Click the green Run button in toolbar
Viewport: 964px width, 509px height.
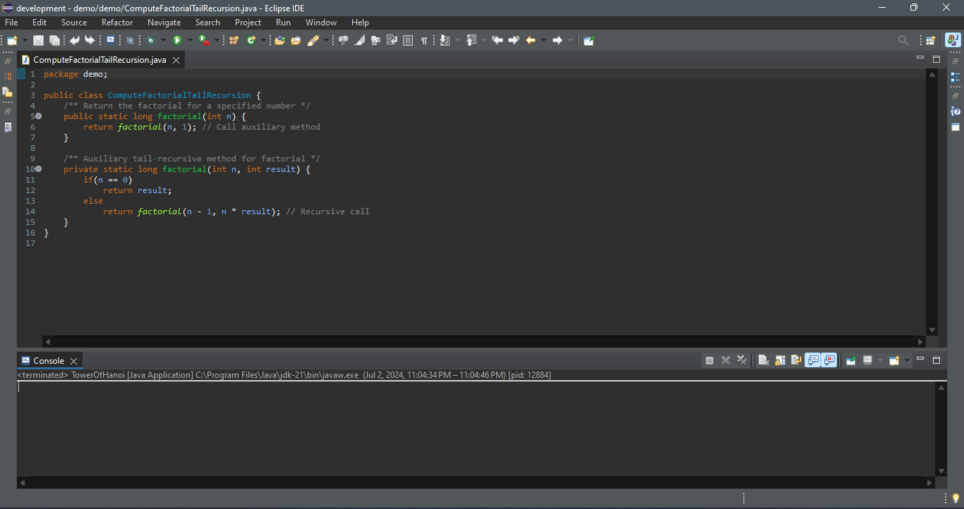coord(177,41)
